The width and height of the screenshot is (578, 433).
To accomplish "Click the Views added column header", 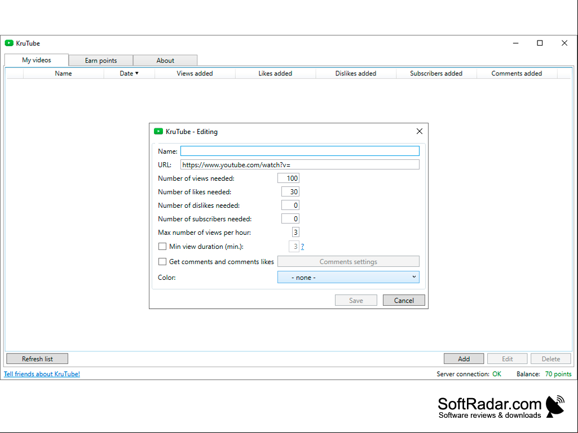I will coord(195,73).
